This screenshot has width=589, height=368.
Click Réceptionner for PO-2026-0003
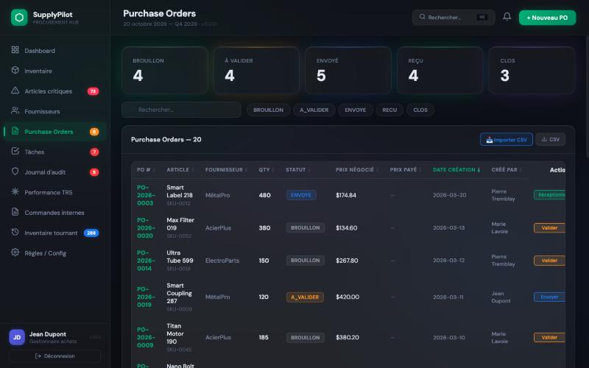pyautogui.click(x=549, y=195)
